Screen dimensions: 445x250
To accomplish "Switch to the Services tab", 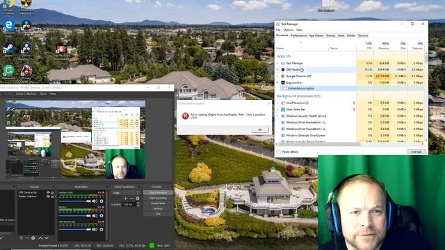I will 363,35.
